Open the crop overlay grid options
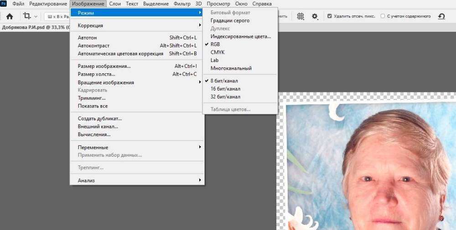 pyautogui.click(x=301, y=16)
